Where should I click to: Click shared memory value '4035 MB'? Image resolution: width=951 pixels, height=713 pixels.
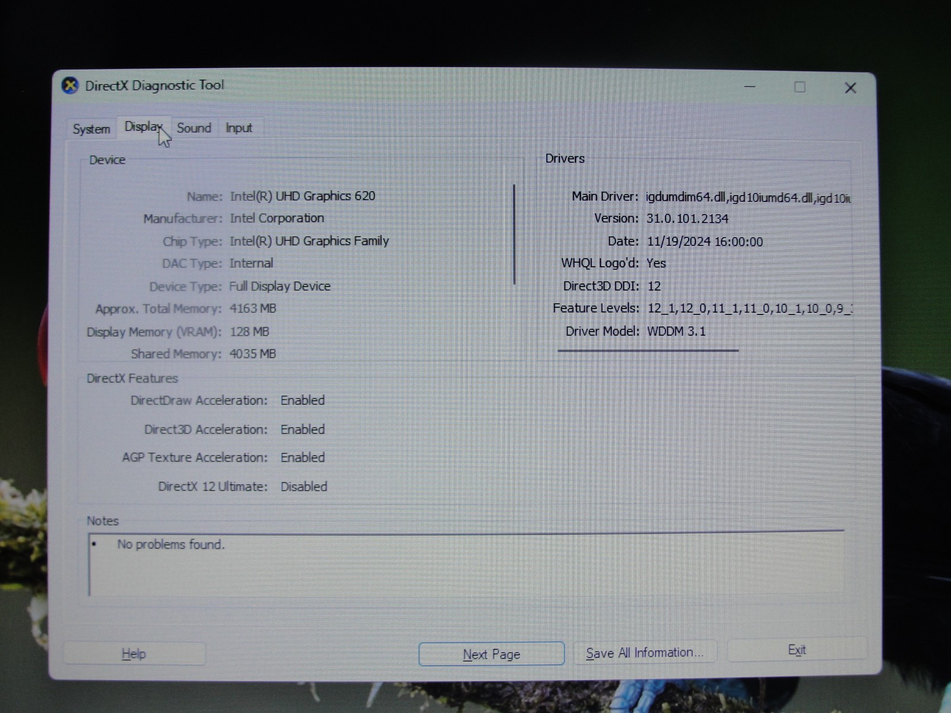(x=253, y=354)
